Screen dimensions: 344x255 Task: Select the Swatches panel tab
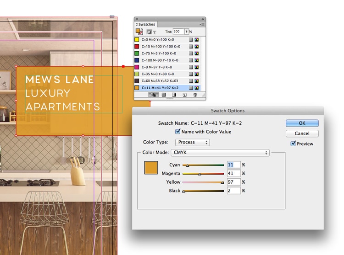(146, 24)
